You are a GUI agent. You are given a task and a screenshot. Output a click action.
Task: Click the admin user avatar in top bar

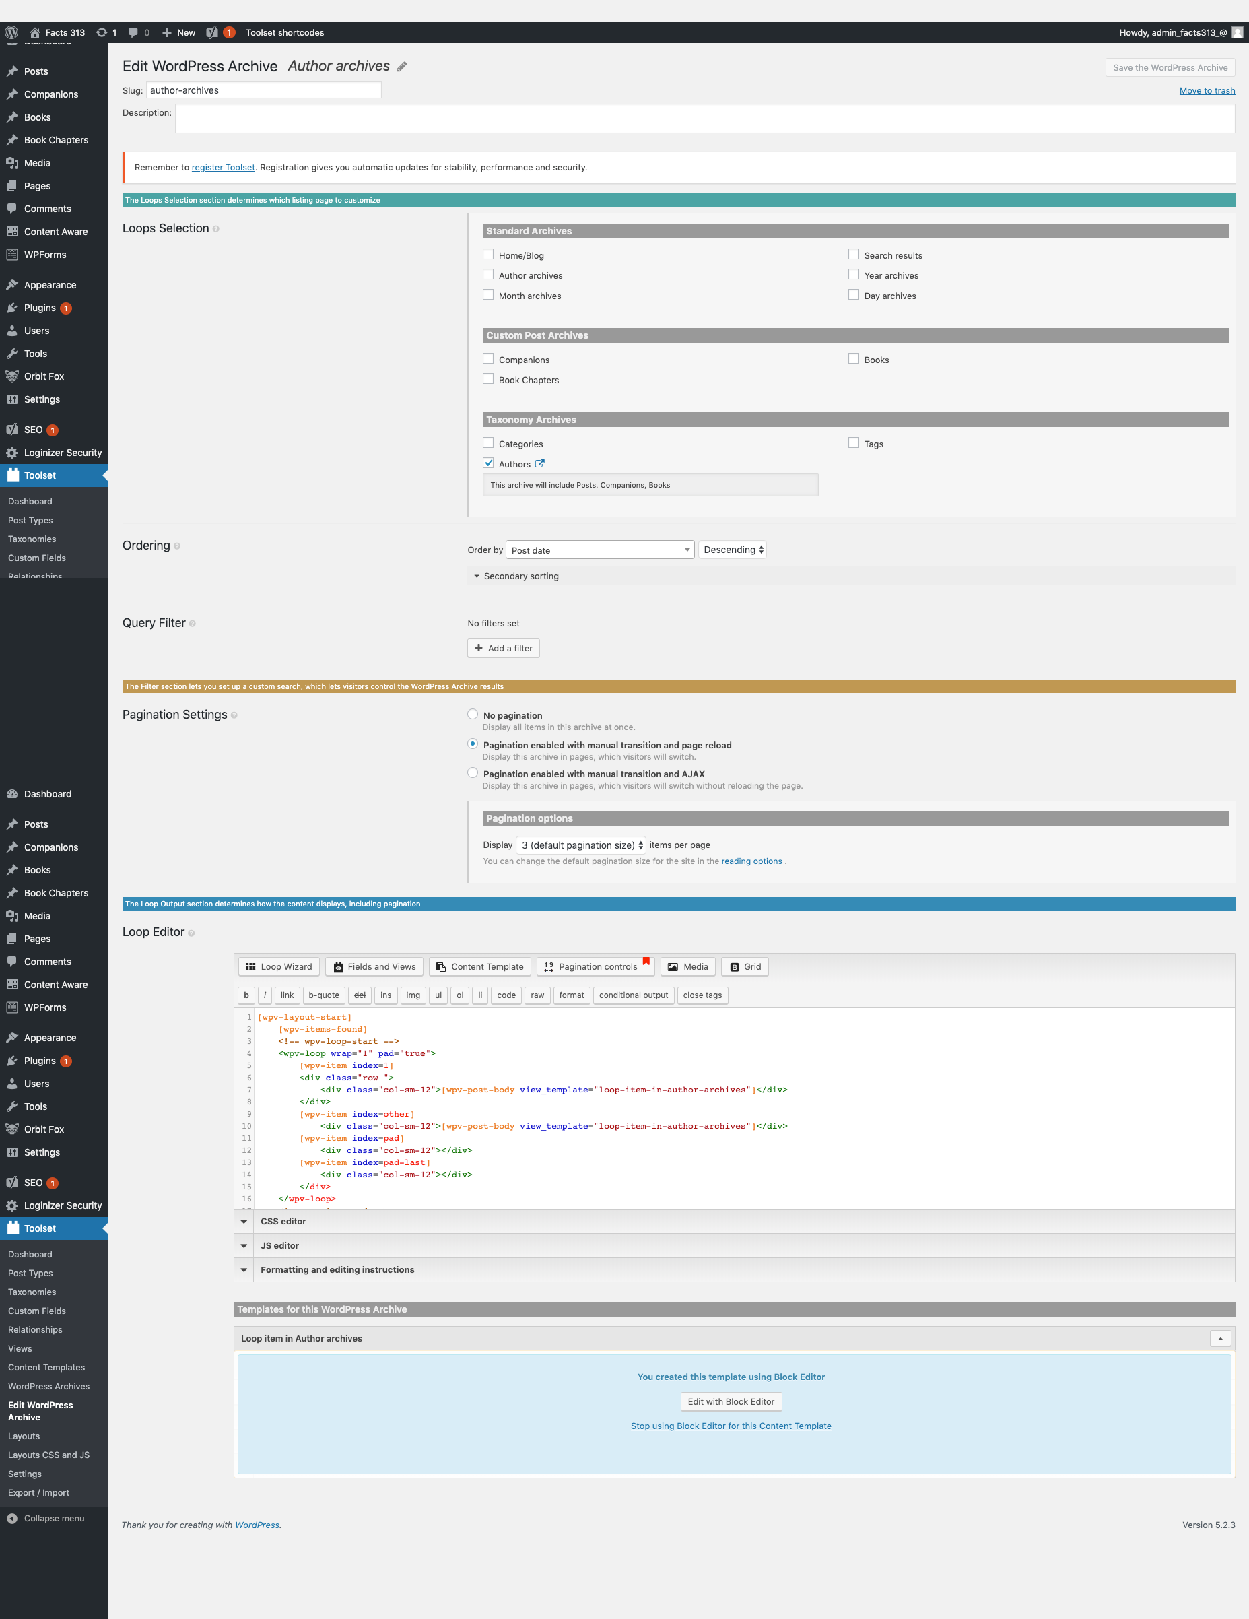(x=1237, y=32)
